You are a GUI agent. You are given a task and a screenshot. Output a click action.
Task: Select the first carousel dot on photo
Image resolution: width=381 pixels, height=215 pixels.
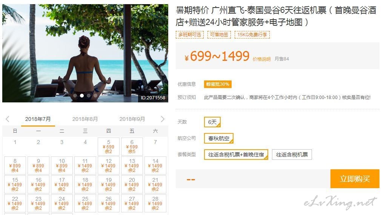coord(75,96)
